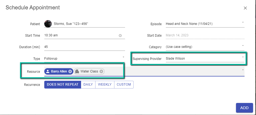Choose Weekly recurrence
The height and width of the screenshot is (115, 256).
point(105,85)
